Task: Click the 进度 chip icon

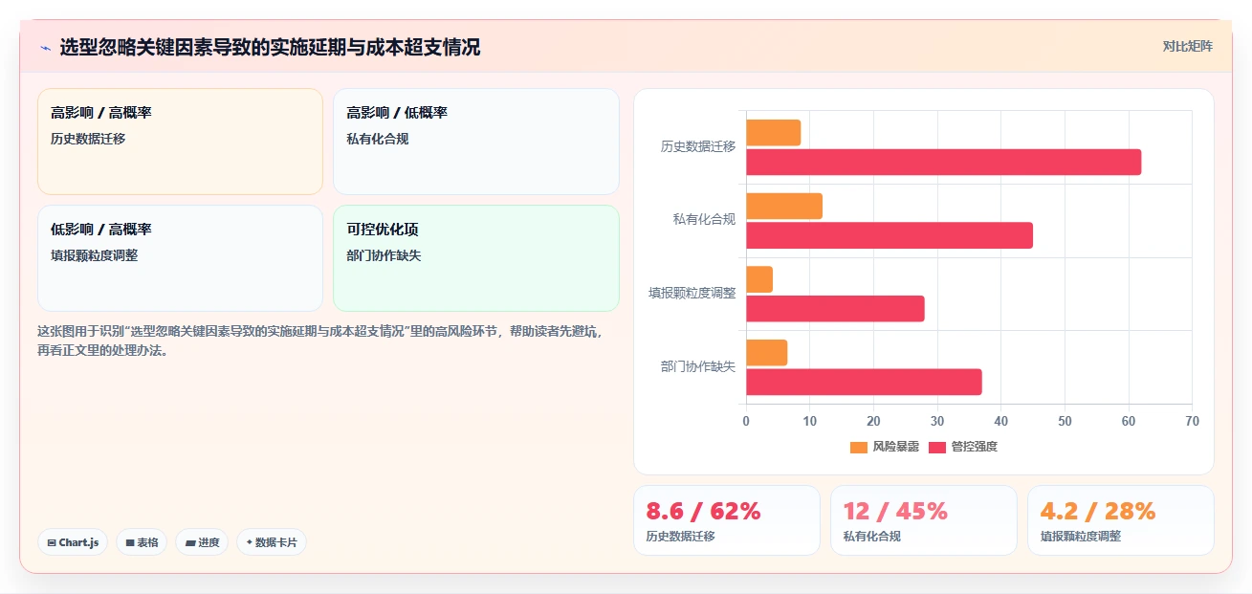Action: pyautogui.click(x=190, y=542)
